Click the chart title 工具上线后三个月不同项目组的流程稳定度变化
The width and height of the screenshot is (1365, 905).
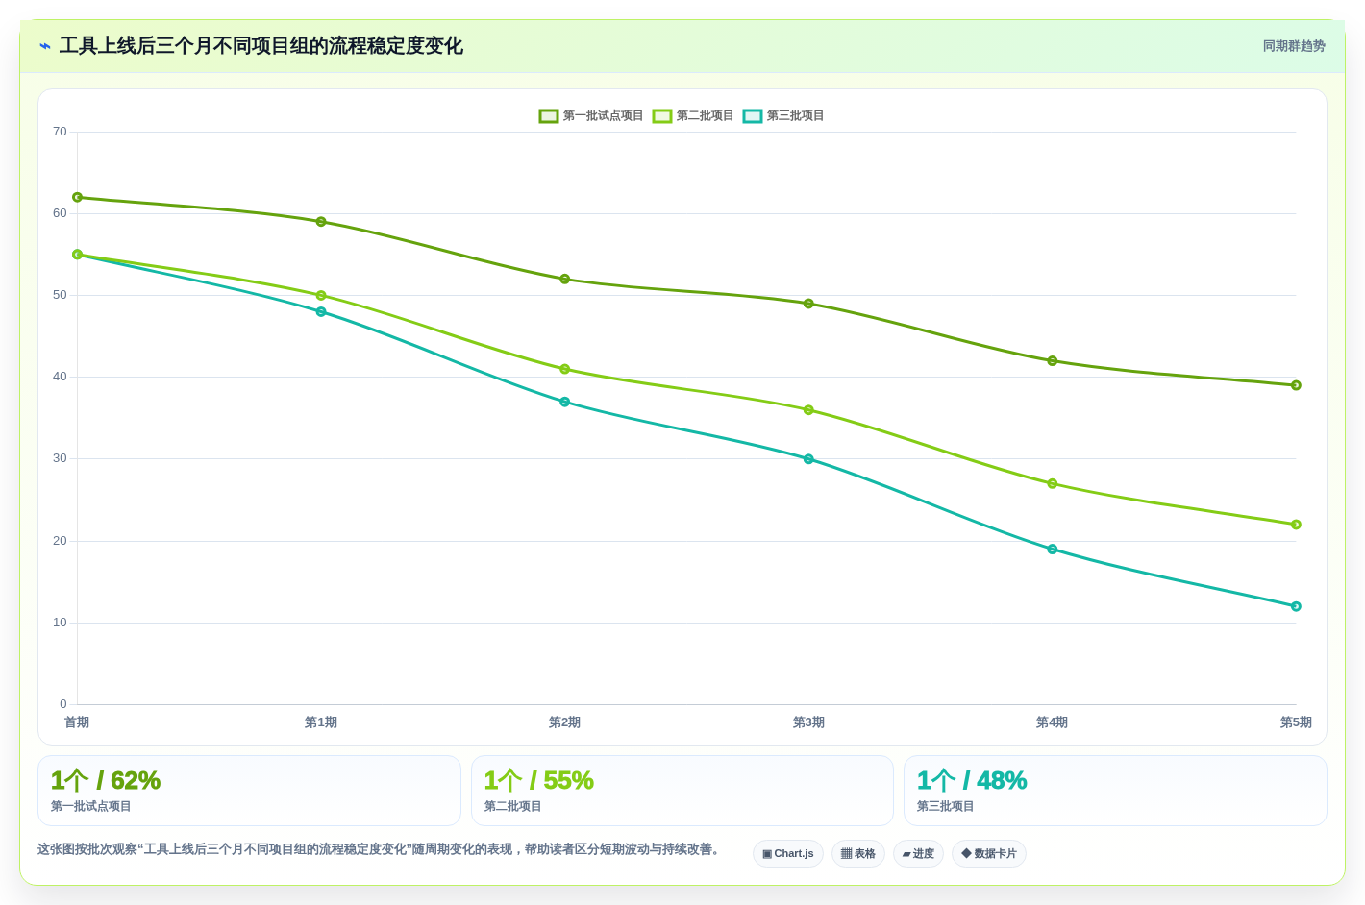coord(261,46)
